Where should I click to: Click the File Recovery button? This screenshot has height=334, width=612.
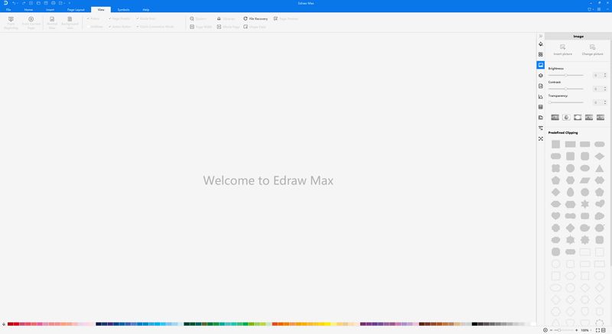tap(256, 18)
